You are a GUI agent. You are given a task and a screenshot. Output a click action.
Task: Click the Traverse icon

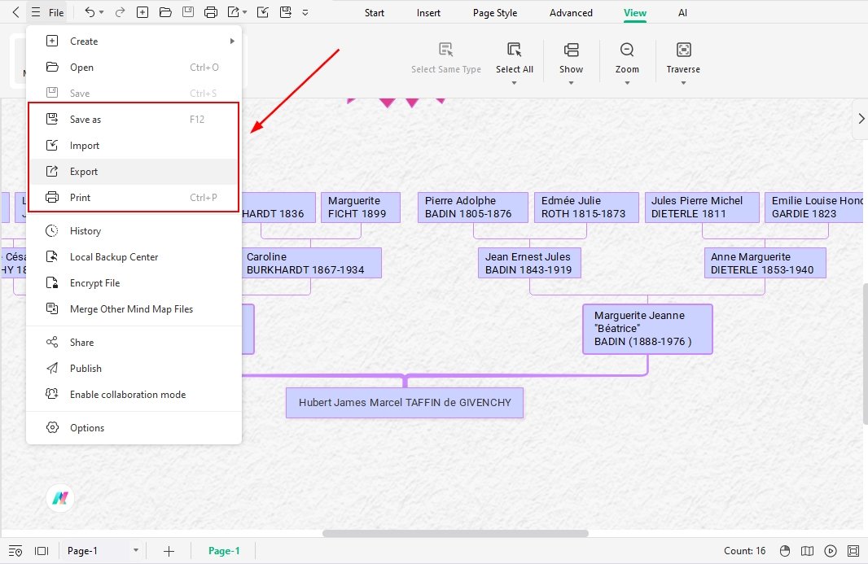tap(684, 50)
